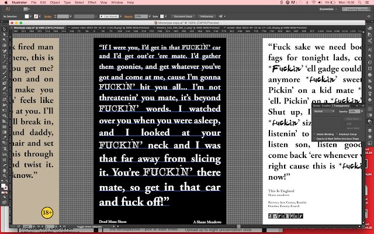Image resolution: width=374 pixels, height=234 pixels.
Task: Select the Paintbrush tool
Action: pyautogui.click(x=4, y=73)
